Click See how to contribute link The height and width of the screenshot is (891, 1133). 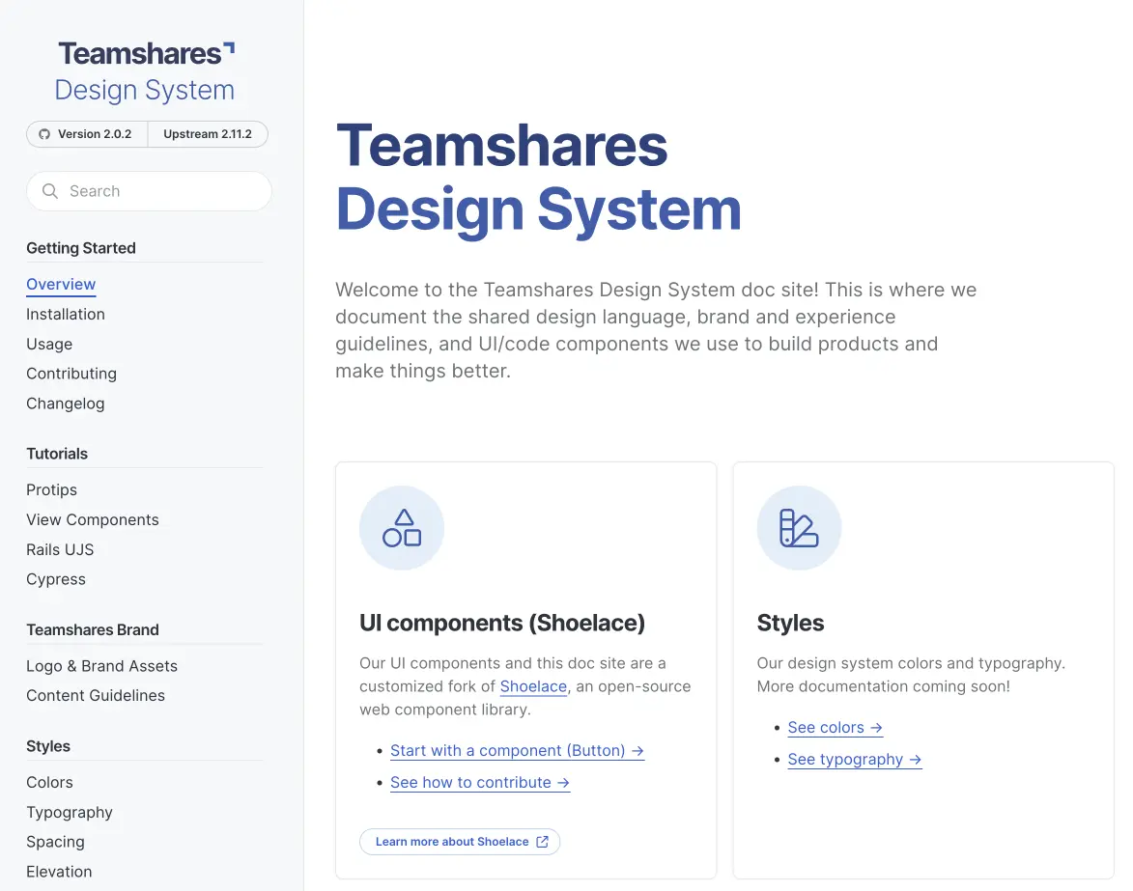pos(480,783)
